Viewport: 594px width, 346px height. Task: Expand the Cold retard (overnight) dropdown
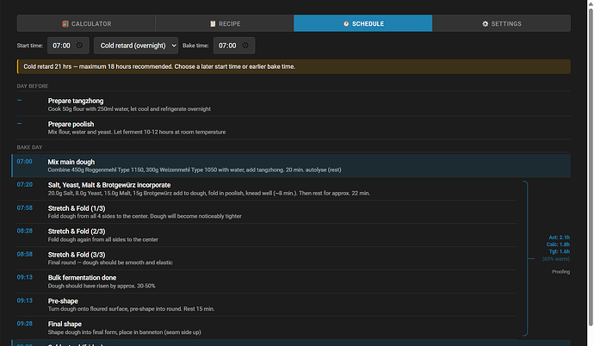point(136,45)
